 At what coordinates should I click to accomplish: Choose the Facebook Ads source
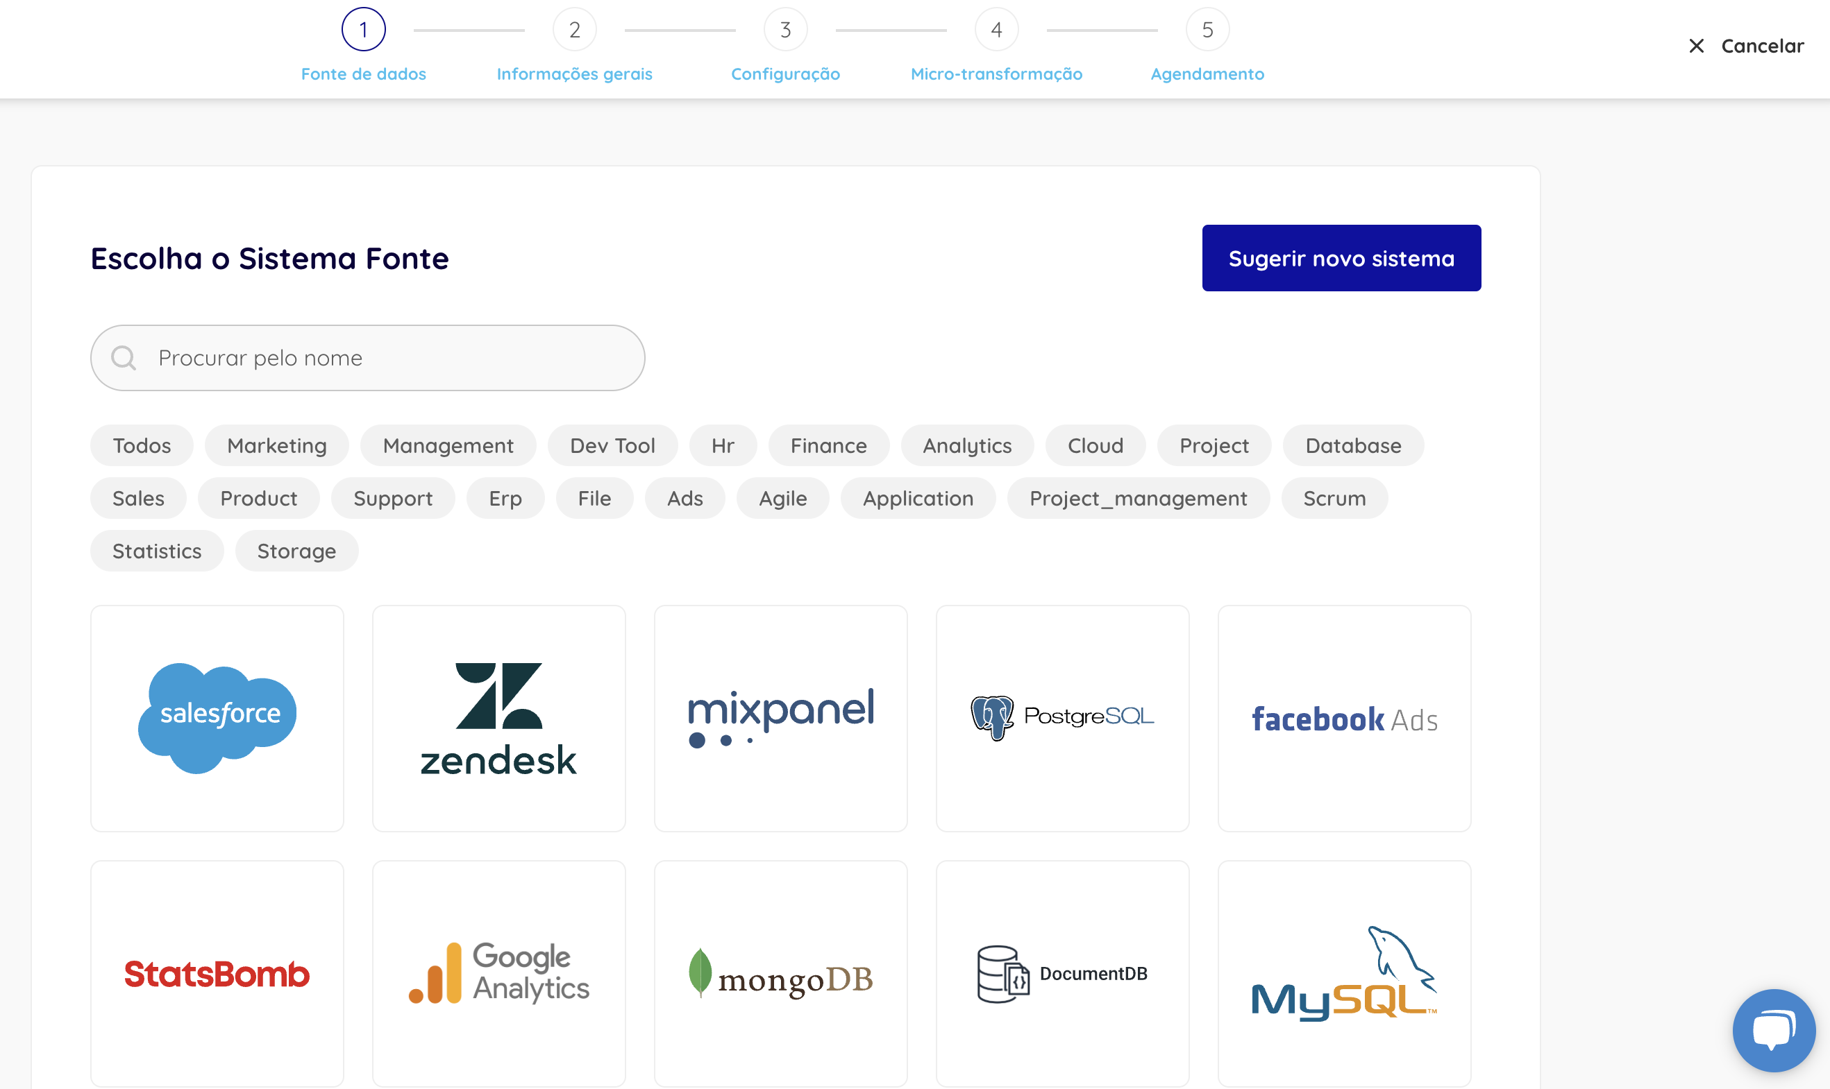[1345, 718]
